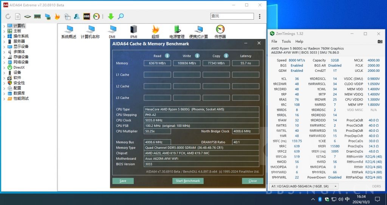
Task: Expand the 操作系统 tree node
Action: coord(4,36)
